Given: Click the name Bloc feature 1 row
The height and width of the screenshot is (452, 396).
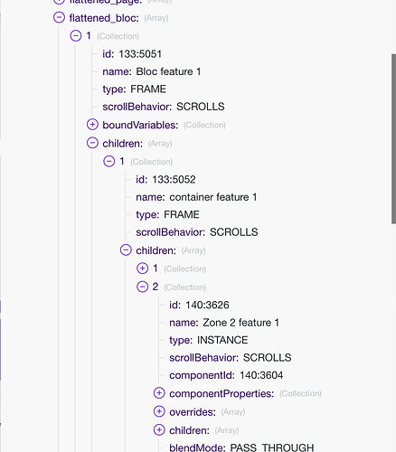Looking at the screenshot, I should 152,71.
